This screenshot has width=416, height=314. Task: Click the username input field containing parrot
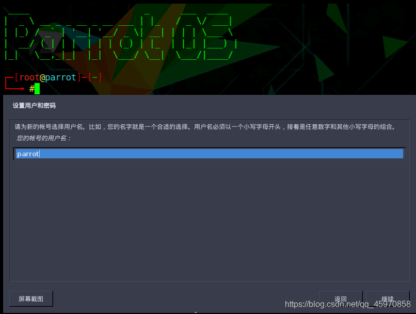pyautogui.click(x=210, y=154)
